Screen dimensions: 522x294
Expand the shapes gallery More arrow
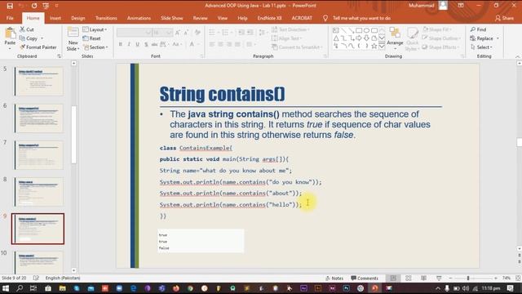[x=382, y=47]
